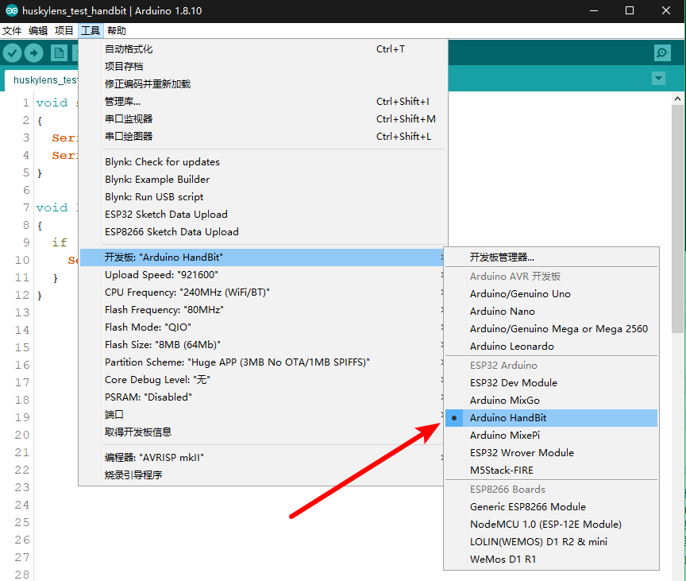
Task: Expand the PSRAM "Disabled" submenu
Action: click(263, 397)
